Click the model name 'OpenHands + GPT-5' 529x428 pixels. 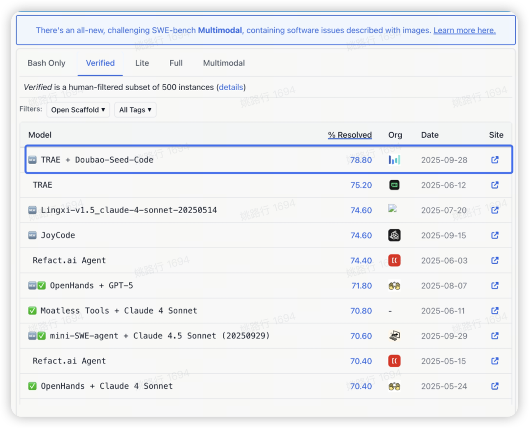pos(92,285)
